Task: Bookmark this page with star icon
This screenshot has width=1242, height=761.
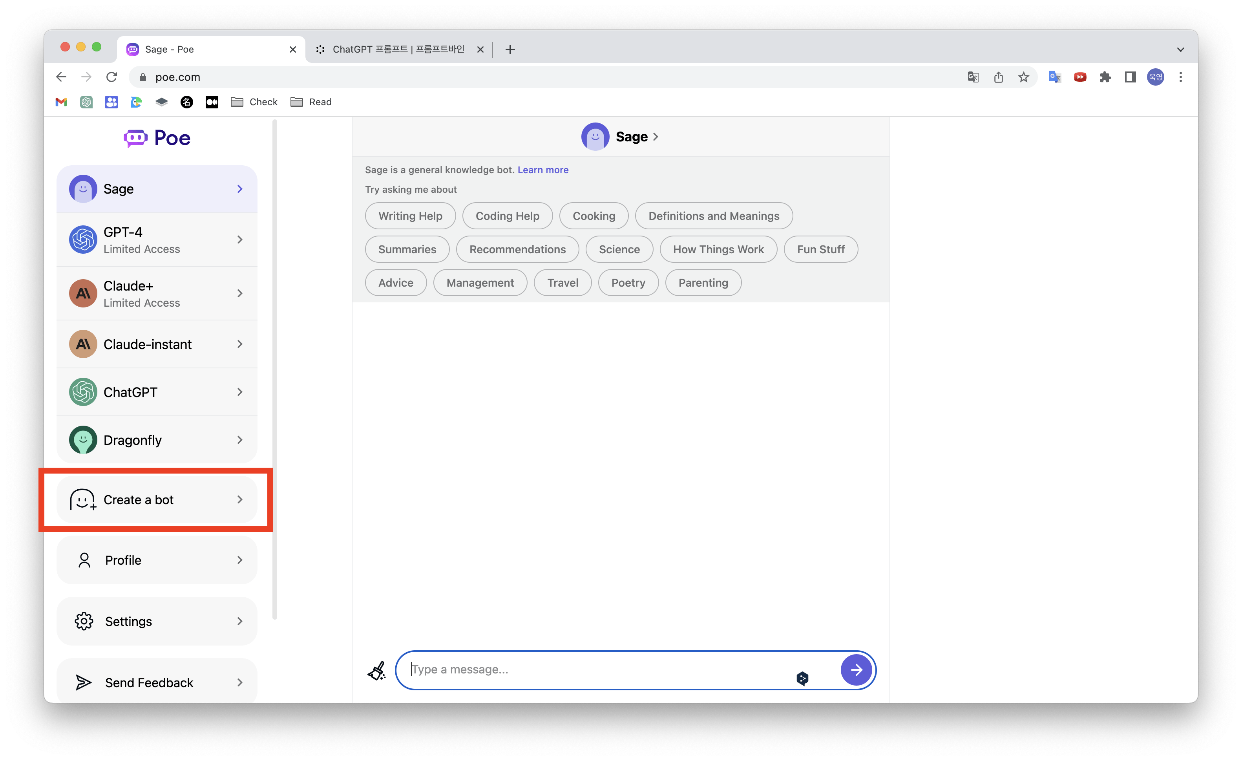Action: click(x=1023, y=77)
